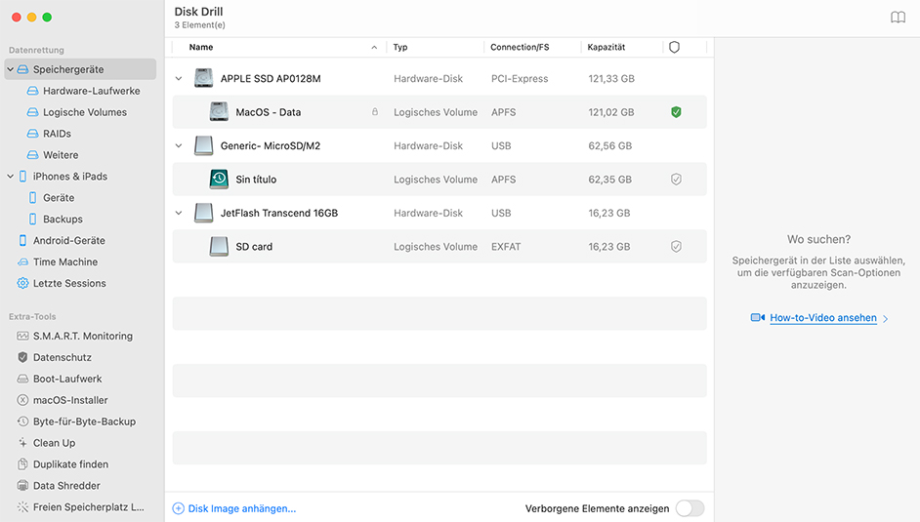Click Disk Image anhängen link
The width and height of the screenshot is (920, 522).
[x=241, y=508]
